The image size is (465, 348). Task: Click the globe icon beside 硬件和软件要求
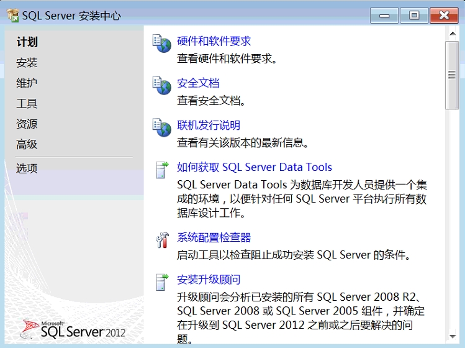pos(161,43)
